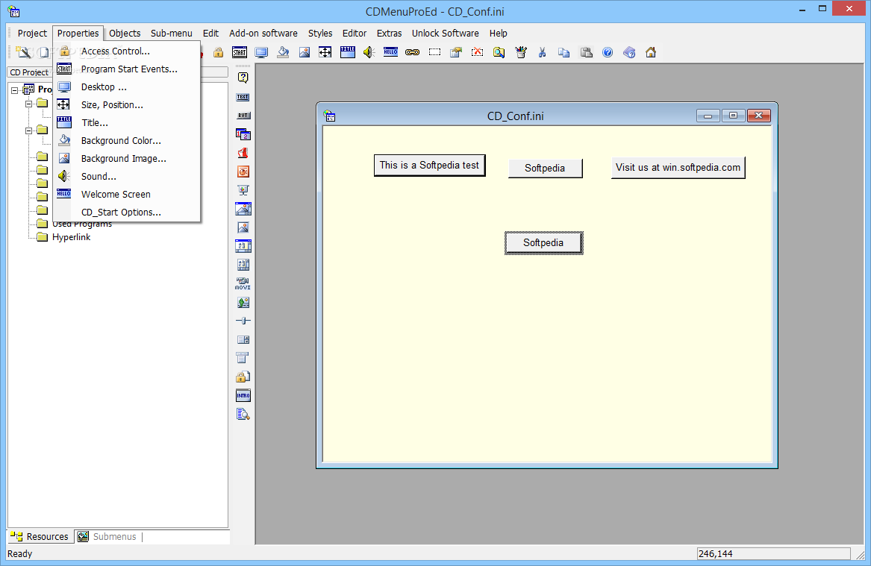871x566 pixels.
Task: Select the Hyperlink tree item
Action: (71, 237)
